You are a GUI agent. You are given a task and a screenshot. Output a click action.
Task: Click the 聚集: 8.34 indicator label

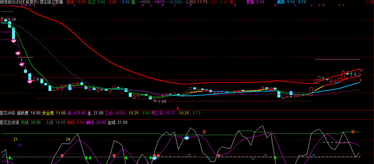255,2
